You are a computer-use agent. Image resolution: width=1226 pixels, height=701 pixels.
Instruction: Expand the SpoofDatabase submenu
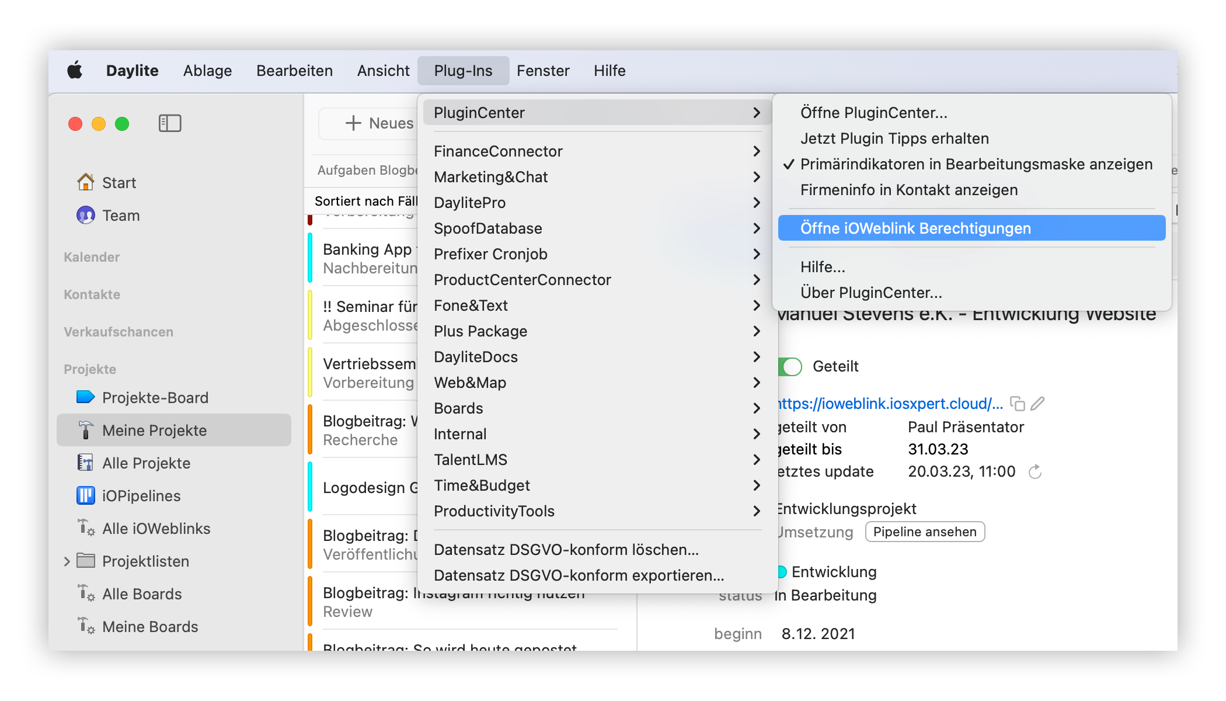click(598, 228)
